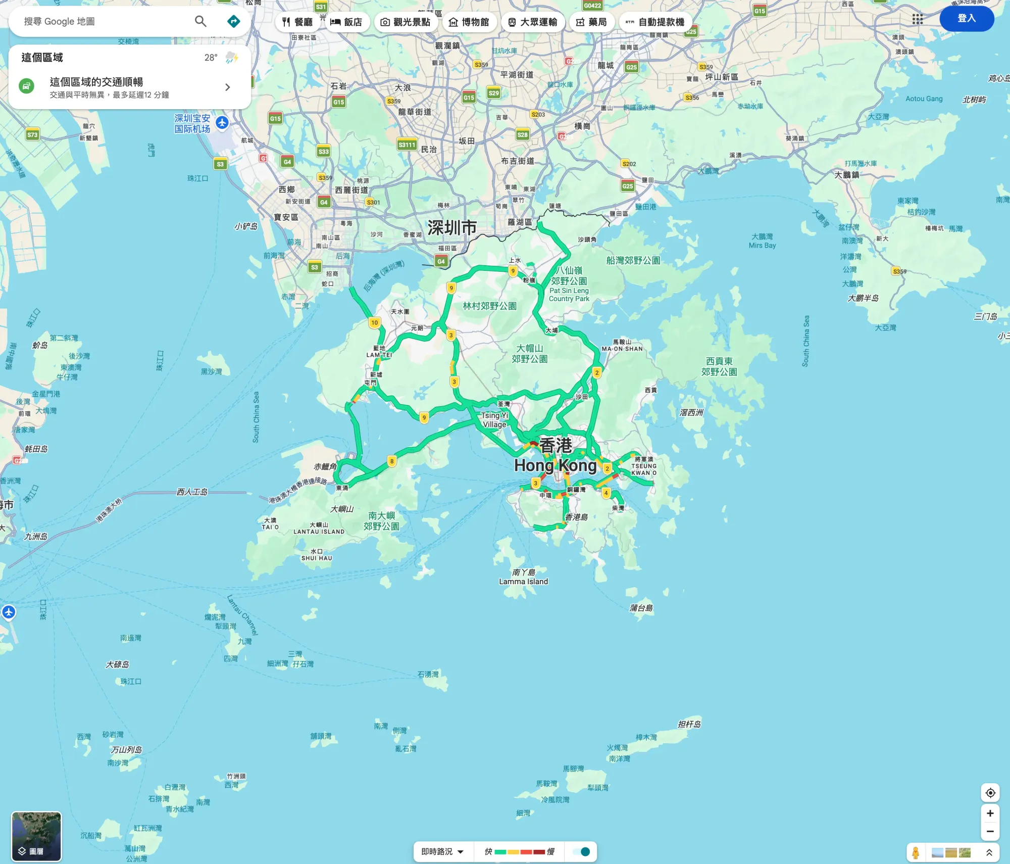Focus the 搜尋 Google 地圖 search field

pos(104,21)
